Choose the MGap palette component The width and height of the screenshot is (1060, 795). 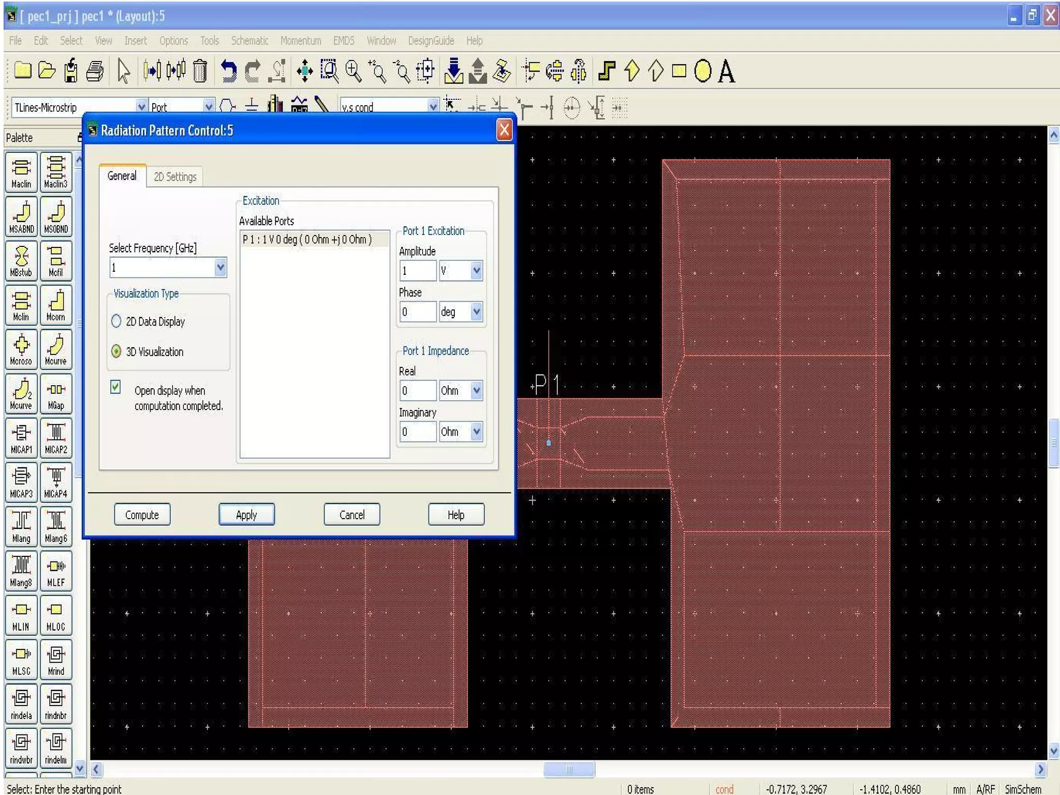(x=55, y=394)
